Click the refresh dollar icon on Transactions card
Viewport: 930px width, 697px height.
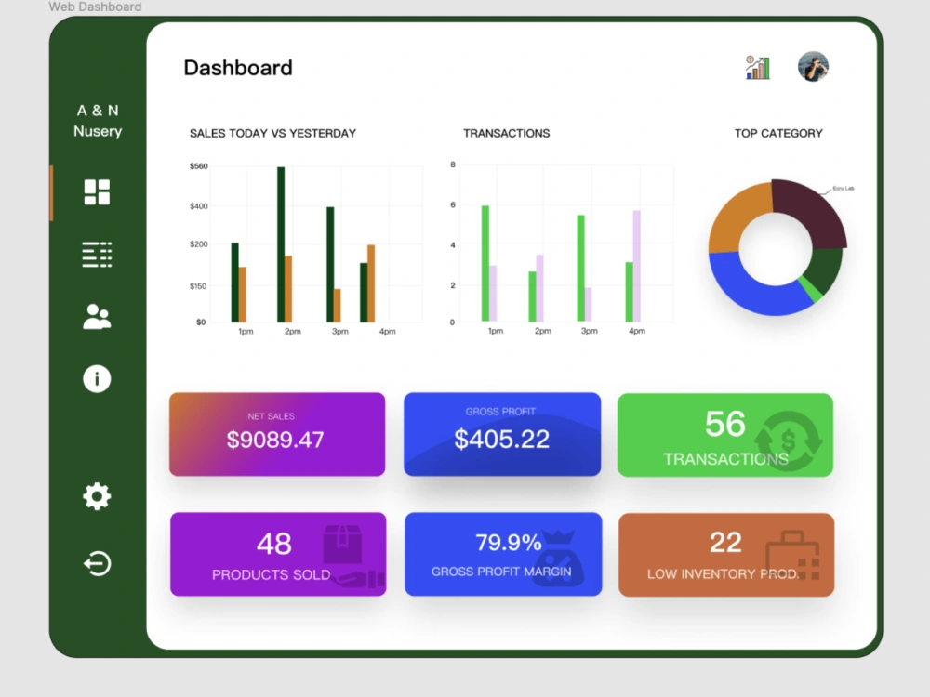[789, 441]
